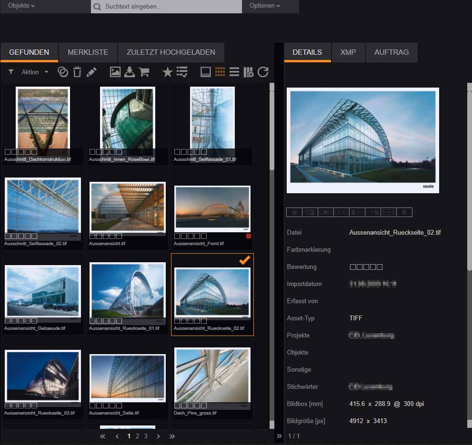472x445 pixels.
Task: Click the magnifier search icon
Action: point(97,7)
